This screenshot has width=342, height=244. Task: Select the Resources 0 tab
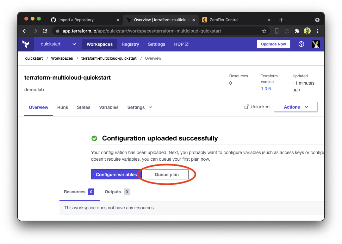(80, 192)
